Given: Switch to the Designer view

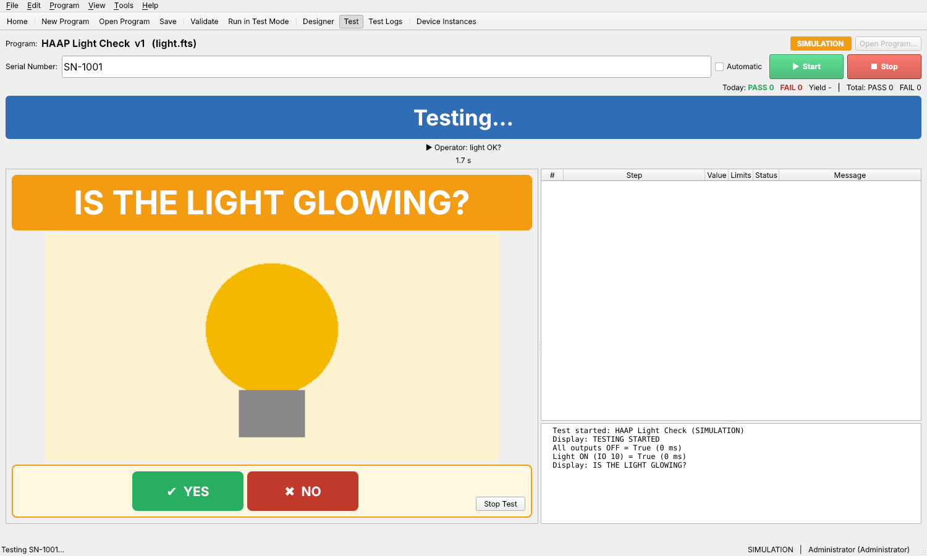Looking at the screenshot, I should click(x=318, y=22).
